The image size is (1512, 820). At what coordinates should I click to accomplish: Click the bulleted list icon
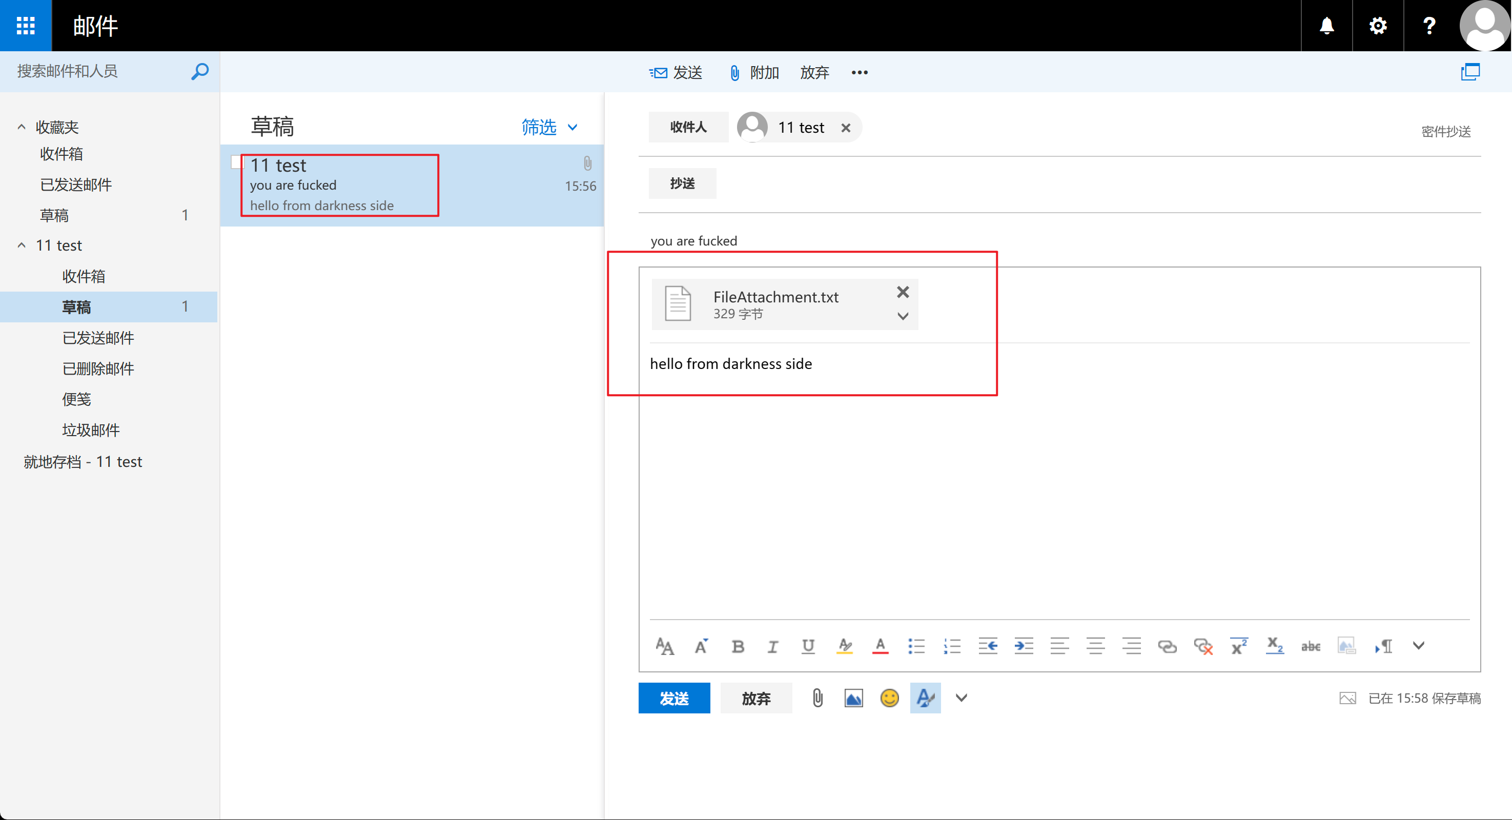(x=916, y=646)
